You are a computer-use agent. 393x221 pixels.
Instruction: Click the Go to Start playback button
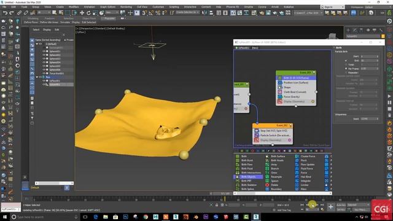click(302, 205)
